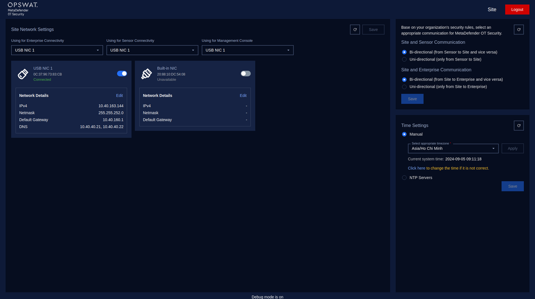This screenshot has width=535, height=299.
Task: Click Save in Site Network Settings header
Action: (373, 30)
